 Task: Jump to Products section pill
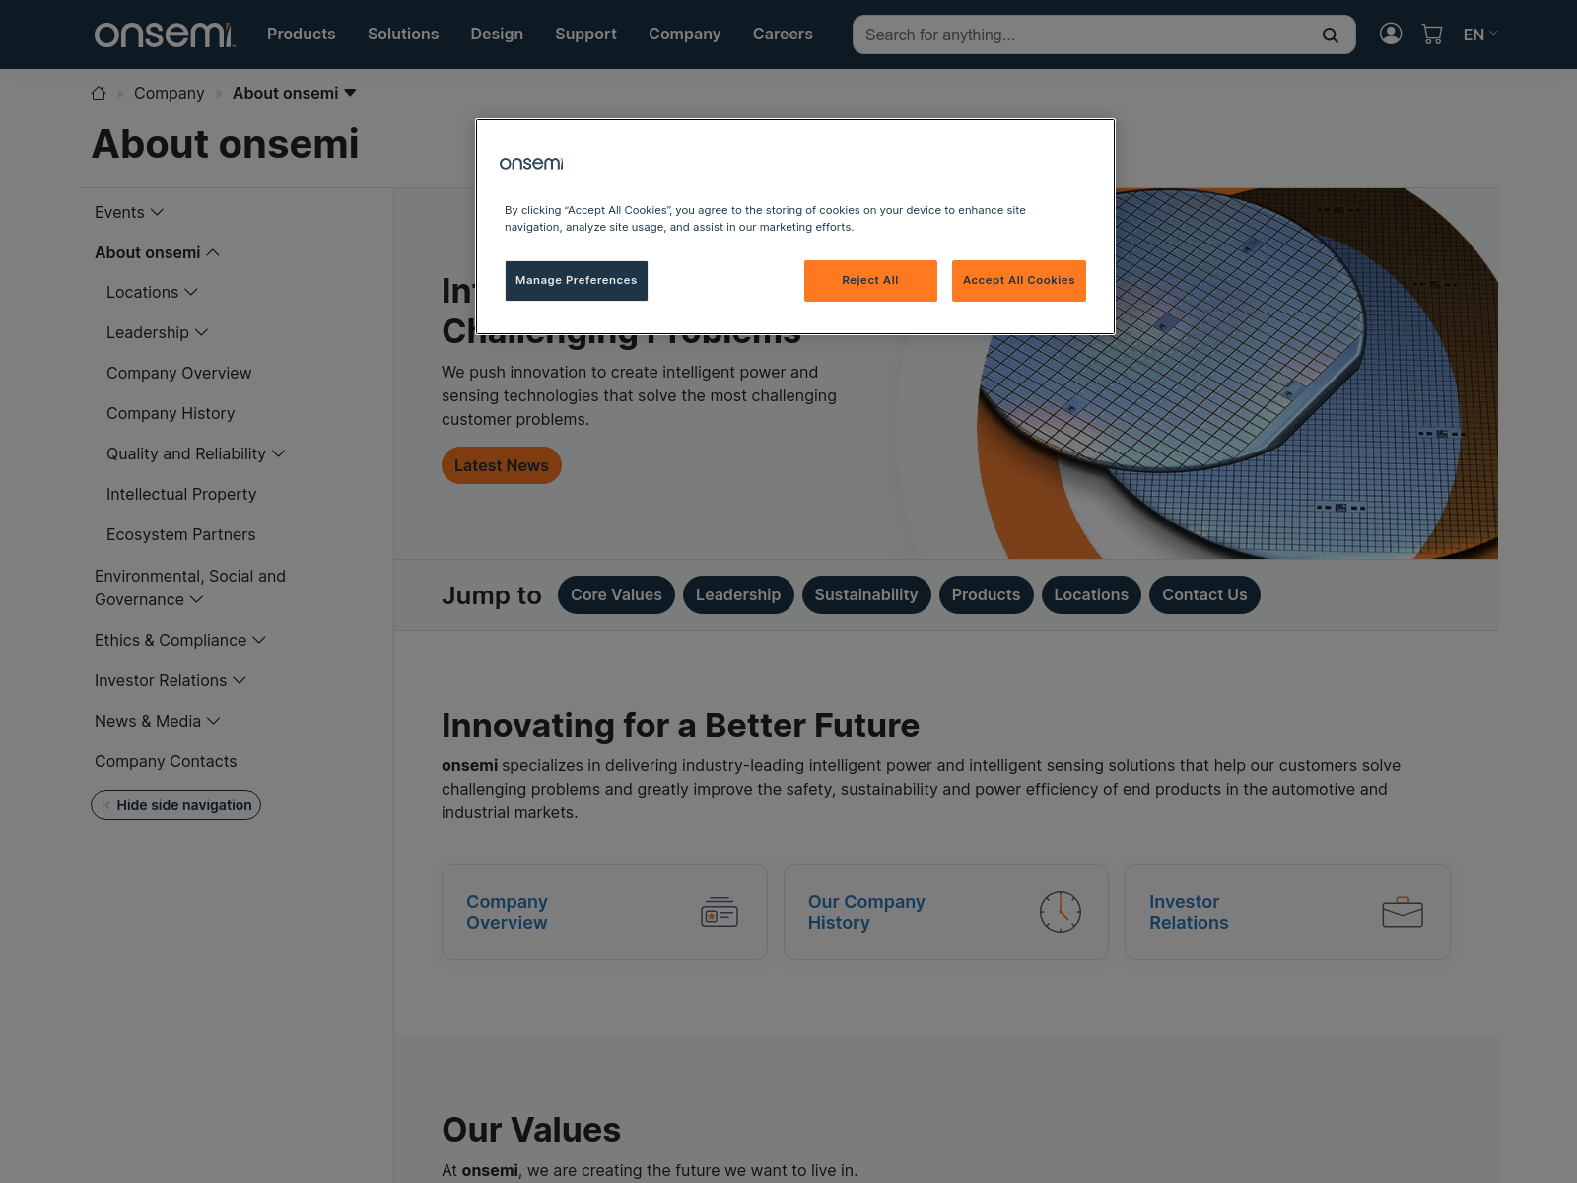pyautogui.click(x=986, y=594)
